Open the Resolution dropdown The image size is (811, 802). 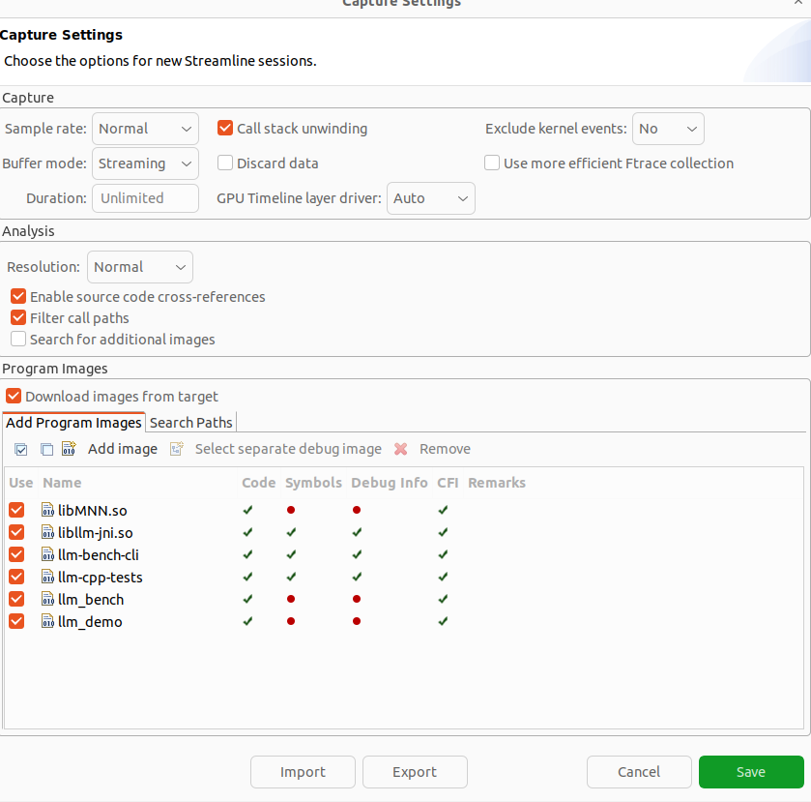(x=140, y=267)
